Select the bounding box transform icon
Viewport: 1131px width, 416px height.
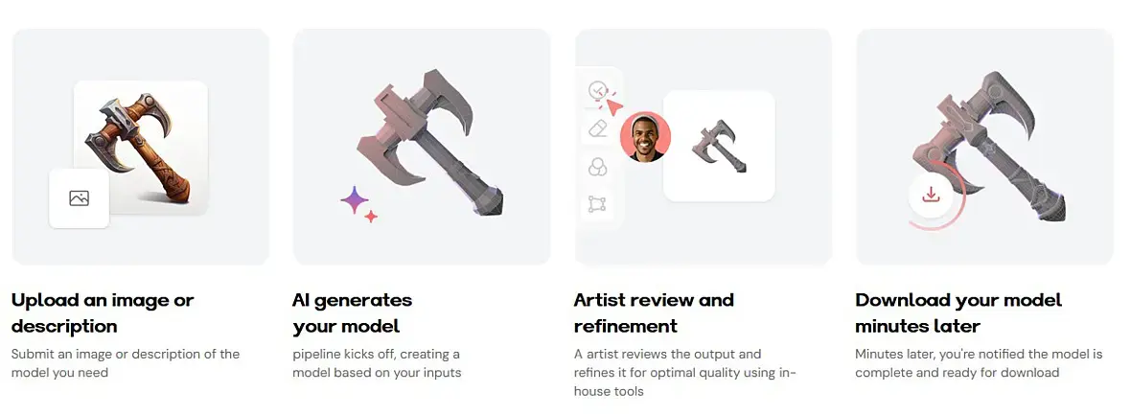pyautogui.click(x=597, y=203)
